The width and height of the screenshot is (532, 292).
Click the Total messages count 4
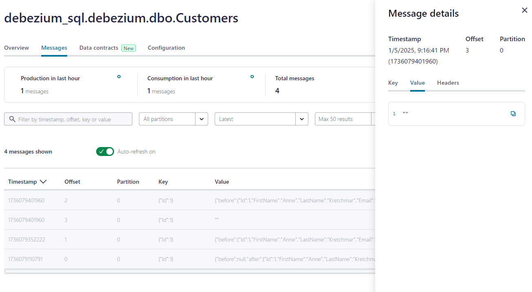pyautogui.click(x=277, y=90)
